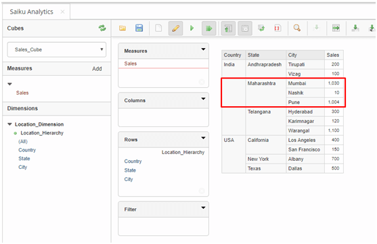Open the Sales_Cube dropdown
This screenshot has height=244, width=377.
point(57,49)
